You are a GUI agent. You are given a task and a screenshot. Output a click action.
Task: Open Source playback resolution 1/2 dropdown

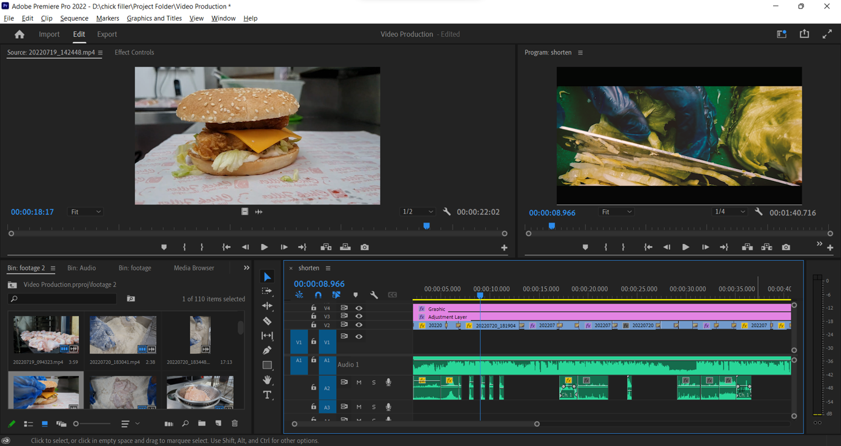click(x=418, y=212)
